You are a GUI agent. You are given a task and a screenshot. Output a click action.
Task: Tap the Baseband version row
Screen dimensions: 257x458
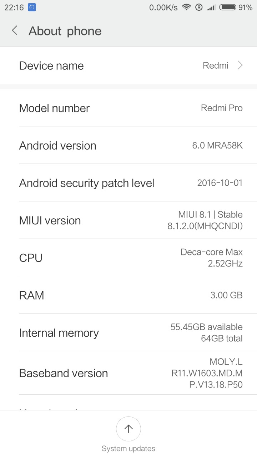point(128,373)
